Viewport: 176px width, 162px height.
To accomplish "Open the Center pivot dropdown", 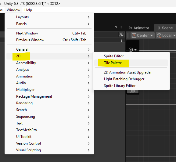I will click(x=142, y=35).
